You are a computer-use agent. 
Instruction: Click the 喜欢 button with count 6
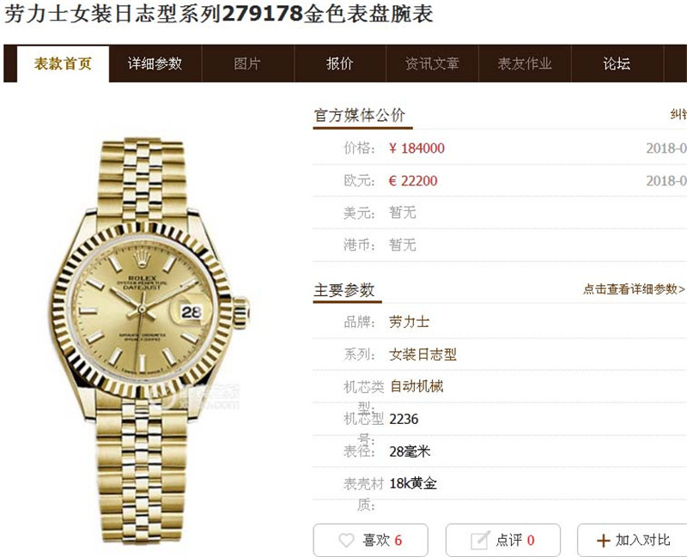(371, 540)
